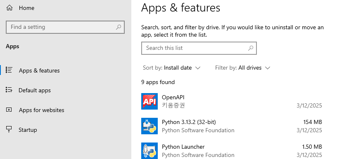Click the Apps for websites icon
344x159 pixels.
tap(9, 110)
